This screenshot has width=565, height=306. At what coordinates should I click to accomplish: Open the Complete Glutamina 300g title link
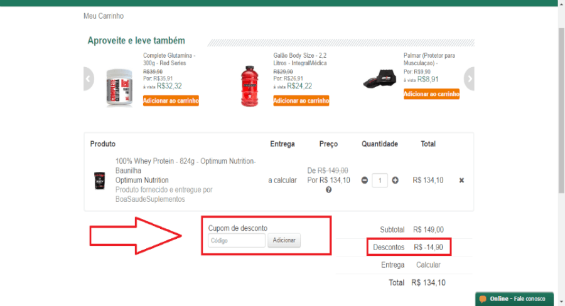pos(169,60)
